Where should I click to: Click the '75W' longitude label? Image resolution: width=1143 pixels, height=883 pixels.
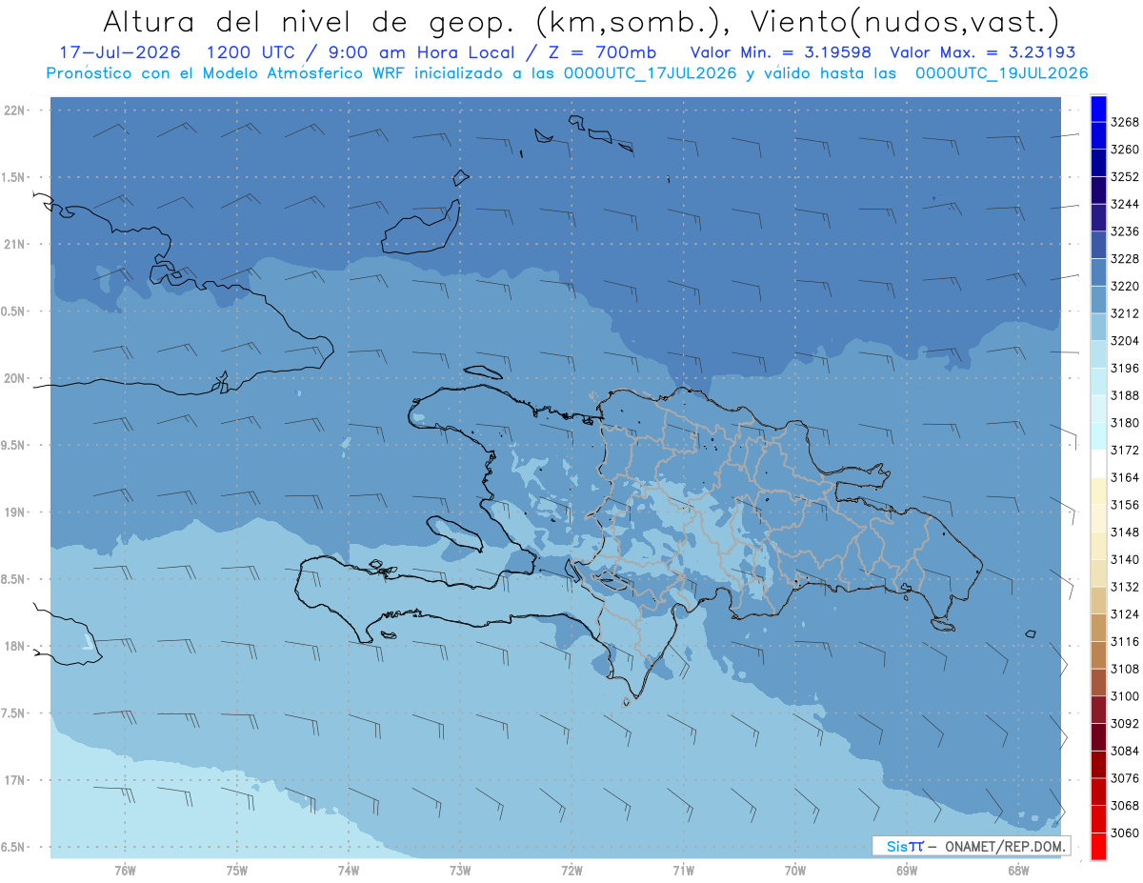[x=237, y=870]
